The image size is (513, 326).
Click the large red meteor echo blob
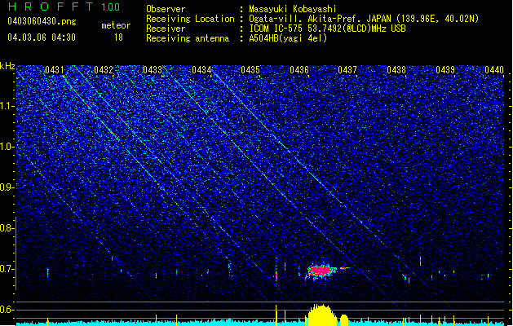pyautogui.click(x=320, y=271)
